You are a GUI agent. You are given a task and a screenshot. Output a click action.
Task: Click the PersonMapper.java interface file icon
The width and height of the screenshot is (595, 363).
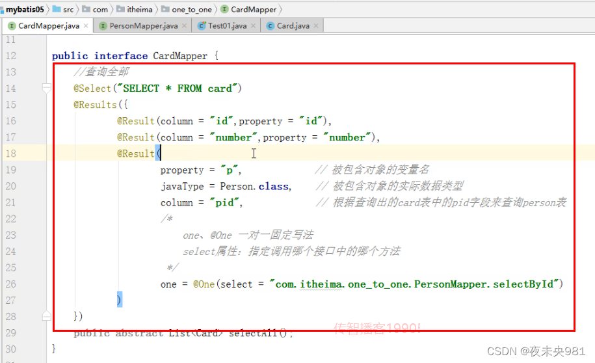click(103, 26)
